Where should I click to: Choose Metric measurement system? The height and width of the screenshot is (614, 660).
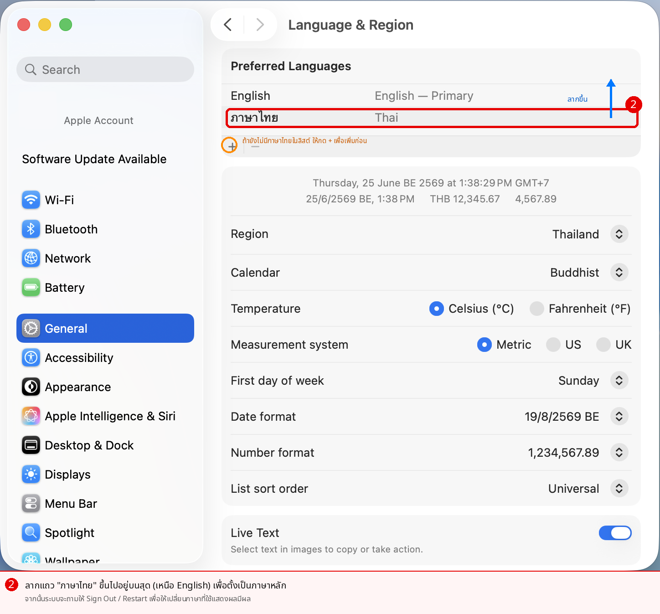tap(485, 345)
